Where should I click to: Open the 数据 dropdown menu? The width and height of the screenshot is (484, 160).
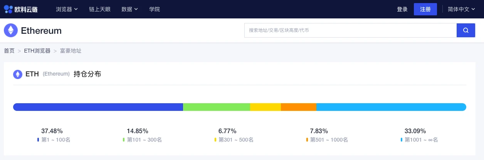(x=129, y=9)
